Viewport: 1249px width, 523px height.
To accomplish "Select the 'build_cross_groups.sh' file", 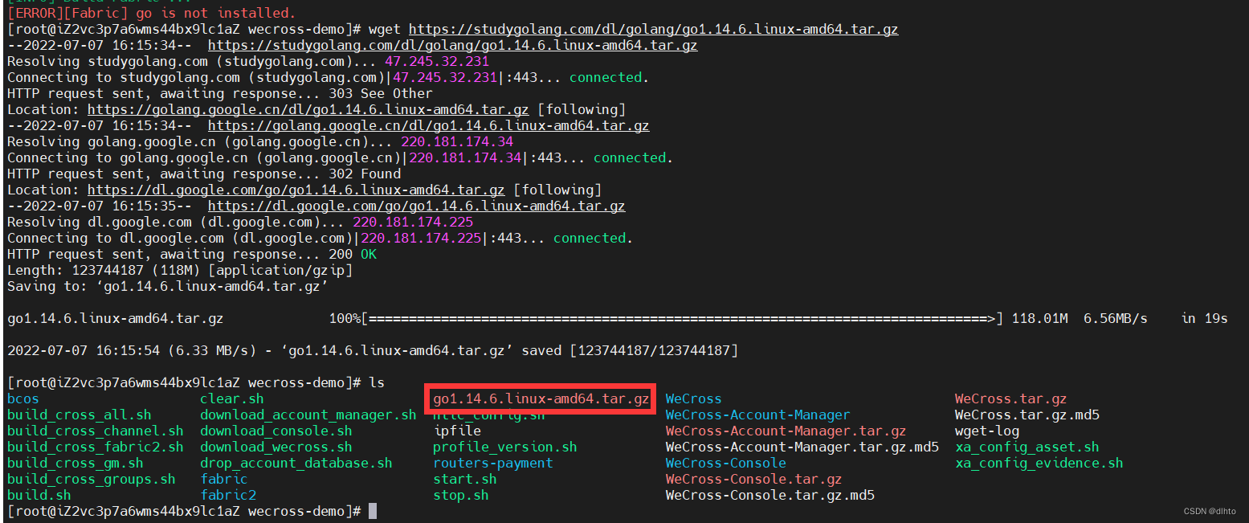I will pos(92,480).
